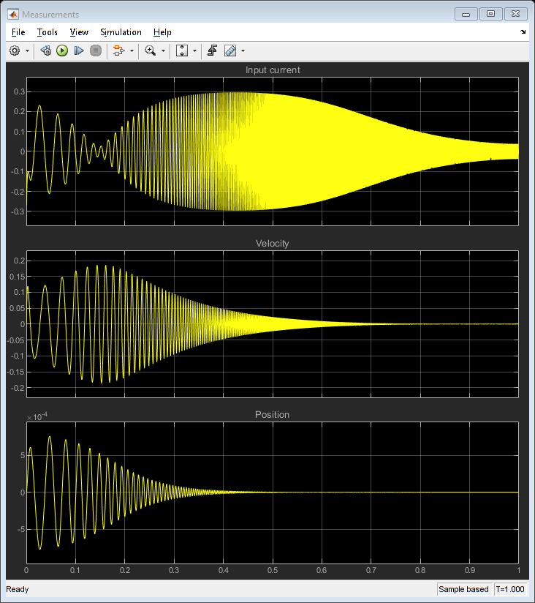Expand the dropdown arrow beside the gear
Viewport: 535px width, 603px height.
(x=28, y=50)
